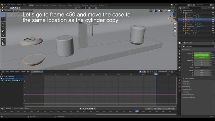Click the graph editor horizontal scrollbar

100,106
